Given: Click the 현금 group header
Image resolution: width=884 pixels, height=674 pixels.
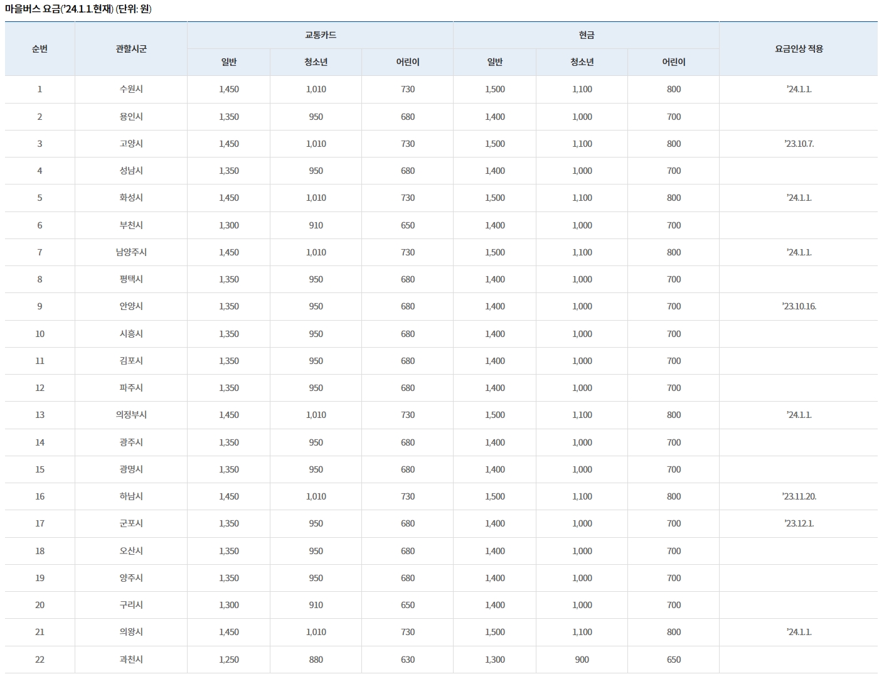Looking at the screenshot, I should pyautogui.click(x=586, y=35).
